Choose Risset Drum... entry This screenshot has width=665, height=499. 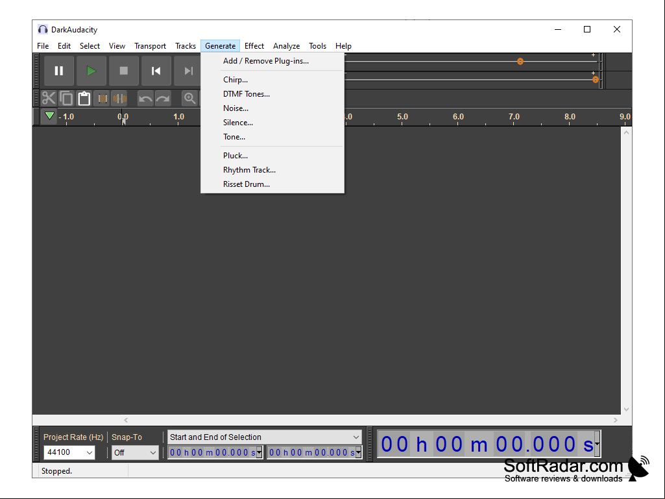[272, 184]
